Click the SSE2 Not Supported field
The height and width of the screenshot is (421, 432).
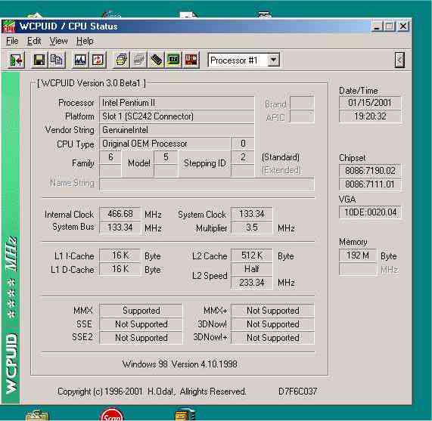pos(141,338)
